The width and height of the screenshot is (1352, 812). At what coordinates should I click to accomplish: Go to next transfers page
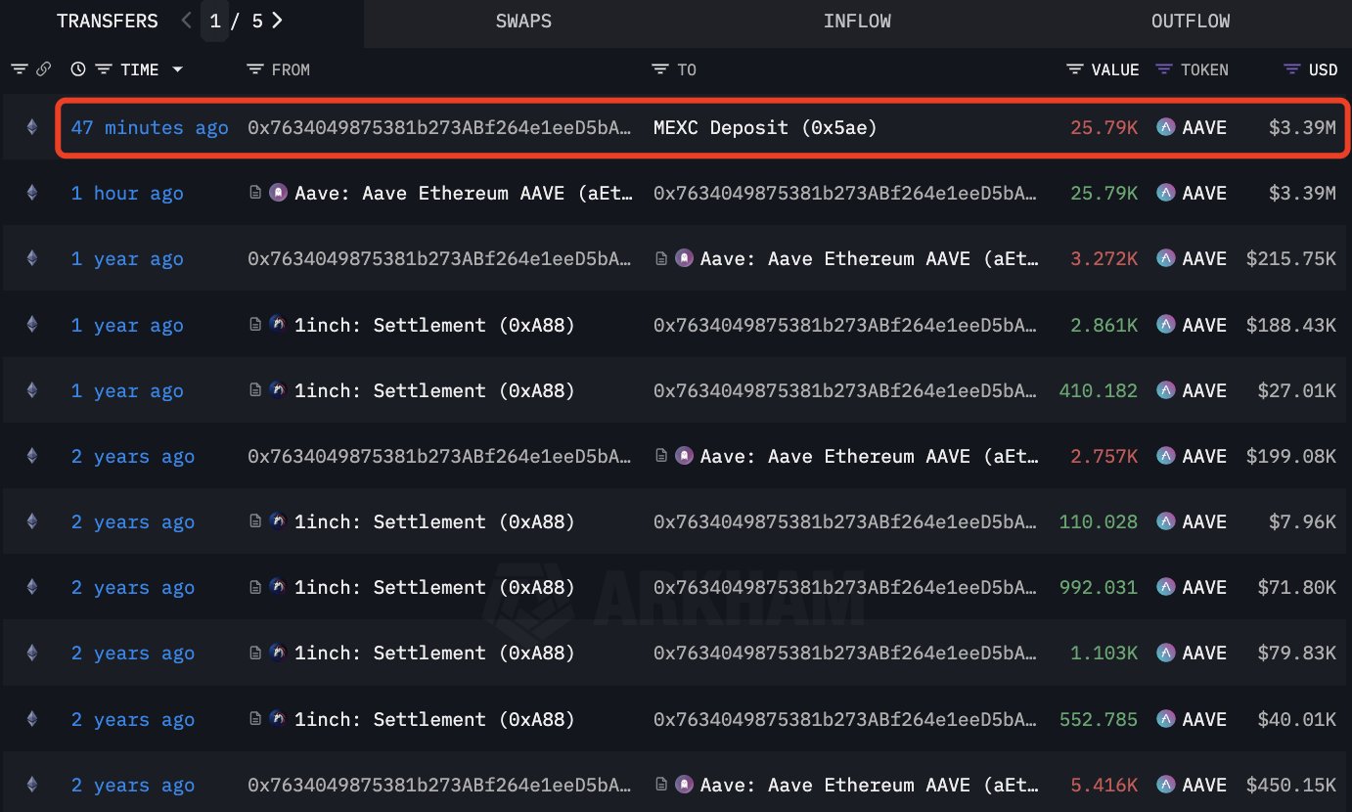pyautogui.click(x=278, y=21)
